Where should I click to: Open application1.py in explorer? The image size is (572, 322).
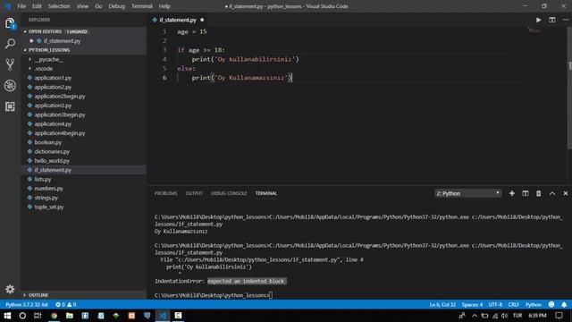tap(53, 78)
